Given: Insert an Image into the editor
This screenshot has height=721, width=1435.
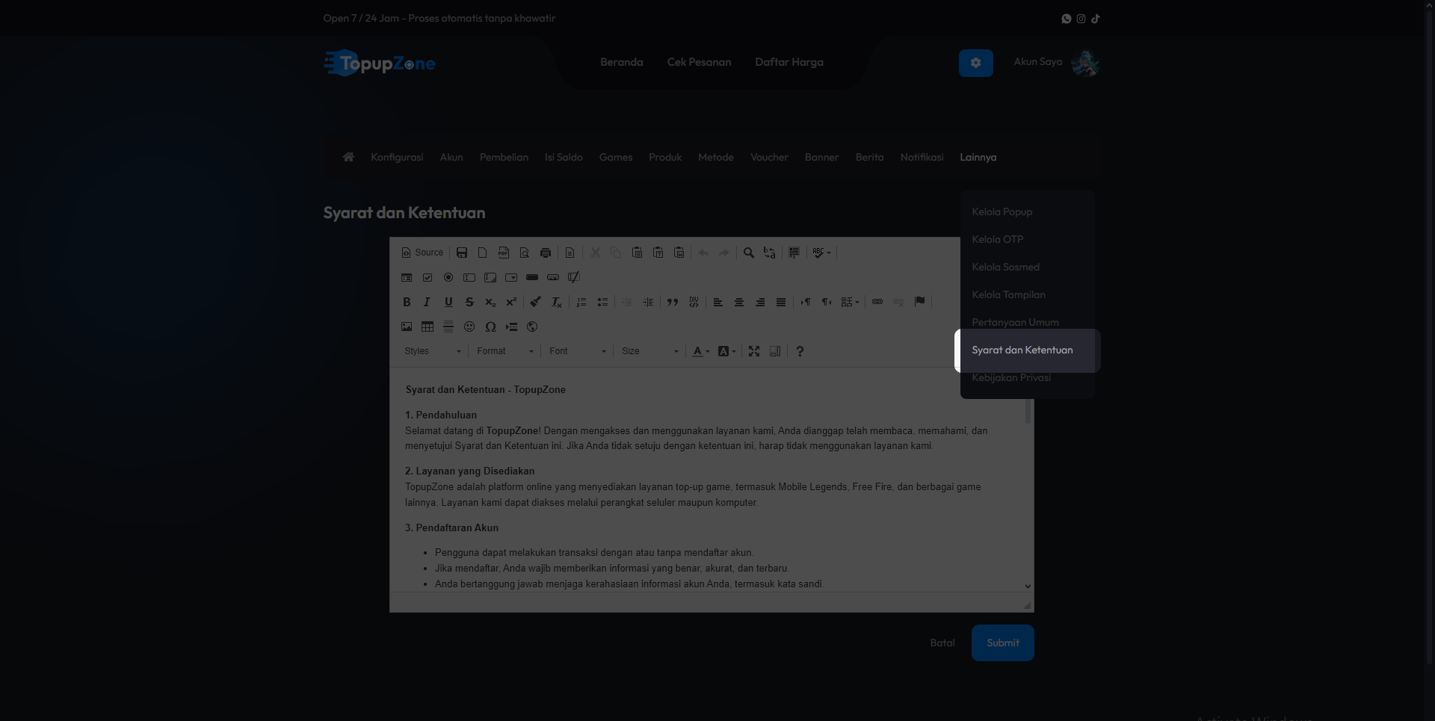Looking at the screenshot, I should (x=407, y=327).
